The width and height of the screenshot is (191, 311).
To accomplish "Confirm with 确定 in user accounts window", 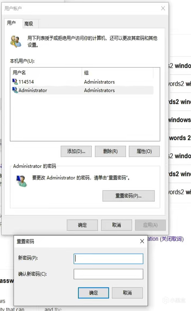I will (x=82, y=225).
